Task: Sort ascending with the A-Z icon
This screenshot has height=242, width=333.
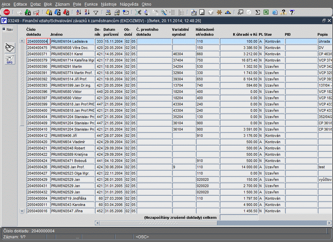Action: (79, 12)
